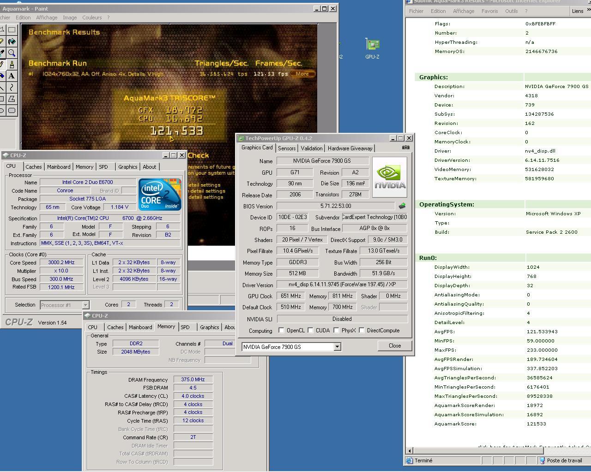
Task: Select the Text tool in Paint
Action: (x=12, y=76)
